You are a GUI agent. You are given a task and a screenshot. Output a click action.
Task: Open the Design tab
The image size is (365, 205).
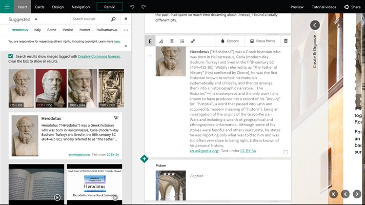[x=58, y=7]
